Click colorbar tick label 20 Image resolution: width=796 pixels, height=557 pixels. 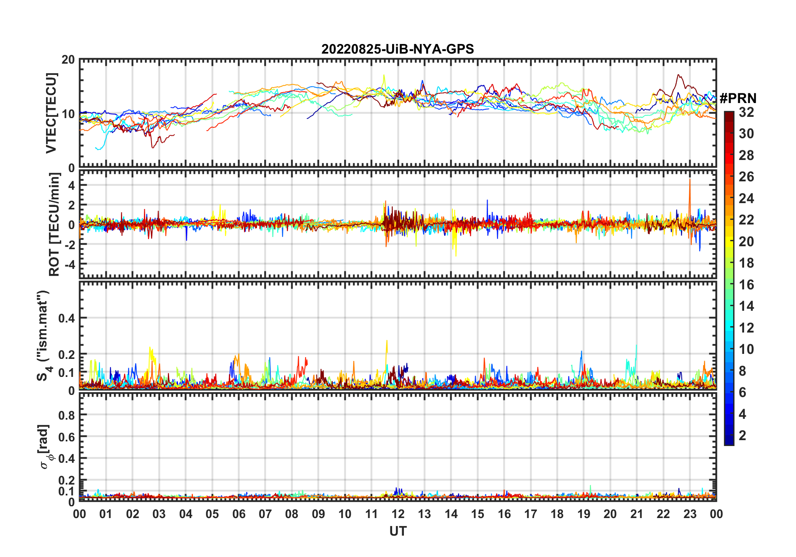click(x=746, y=242)
